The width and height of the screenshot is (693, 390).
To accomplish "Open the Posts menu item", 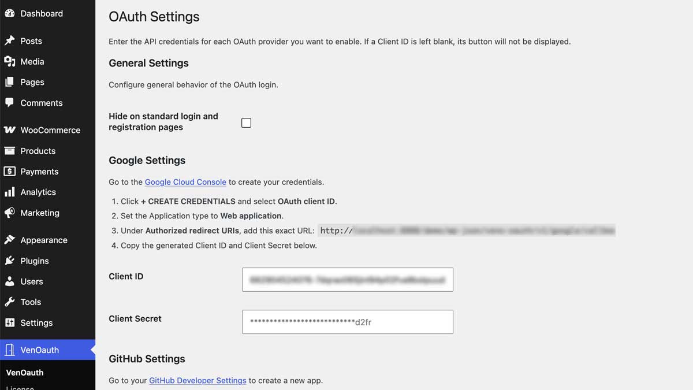I will tap(47, 41).
